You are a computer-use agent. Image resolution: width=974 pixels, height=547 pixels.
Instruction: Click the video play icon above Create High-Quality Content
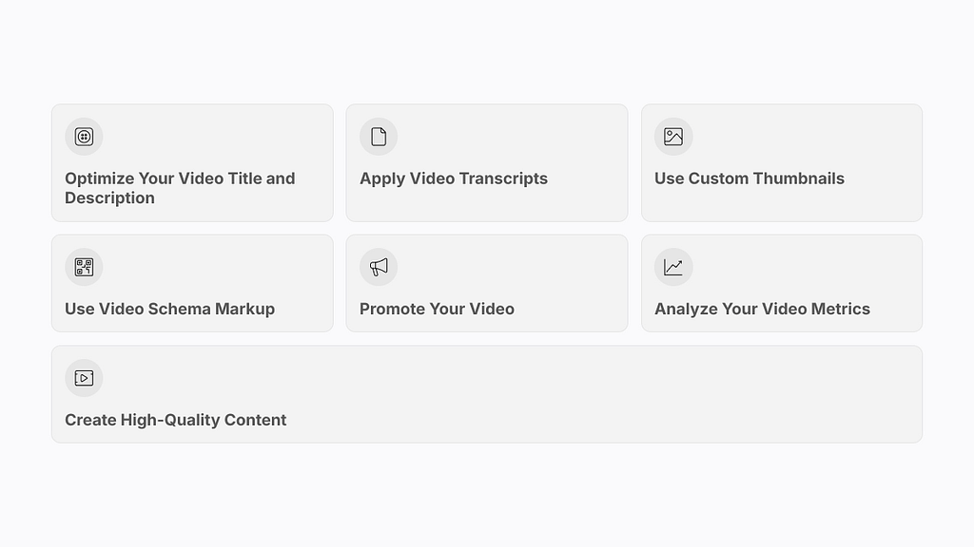click(x=84, y=378)
